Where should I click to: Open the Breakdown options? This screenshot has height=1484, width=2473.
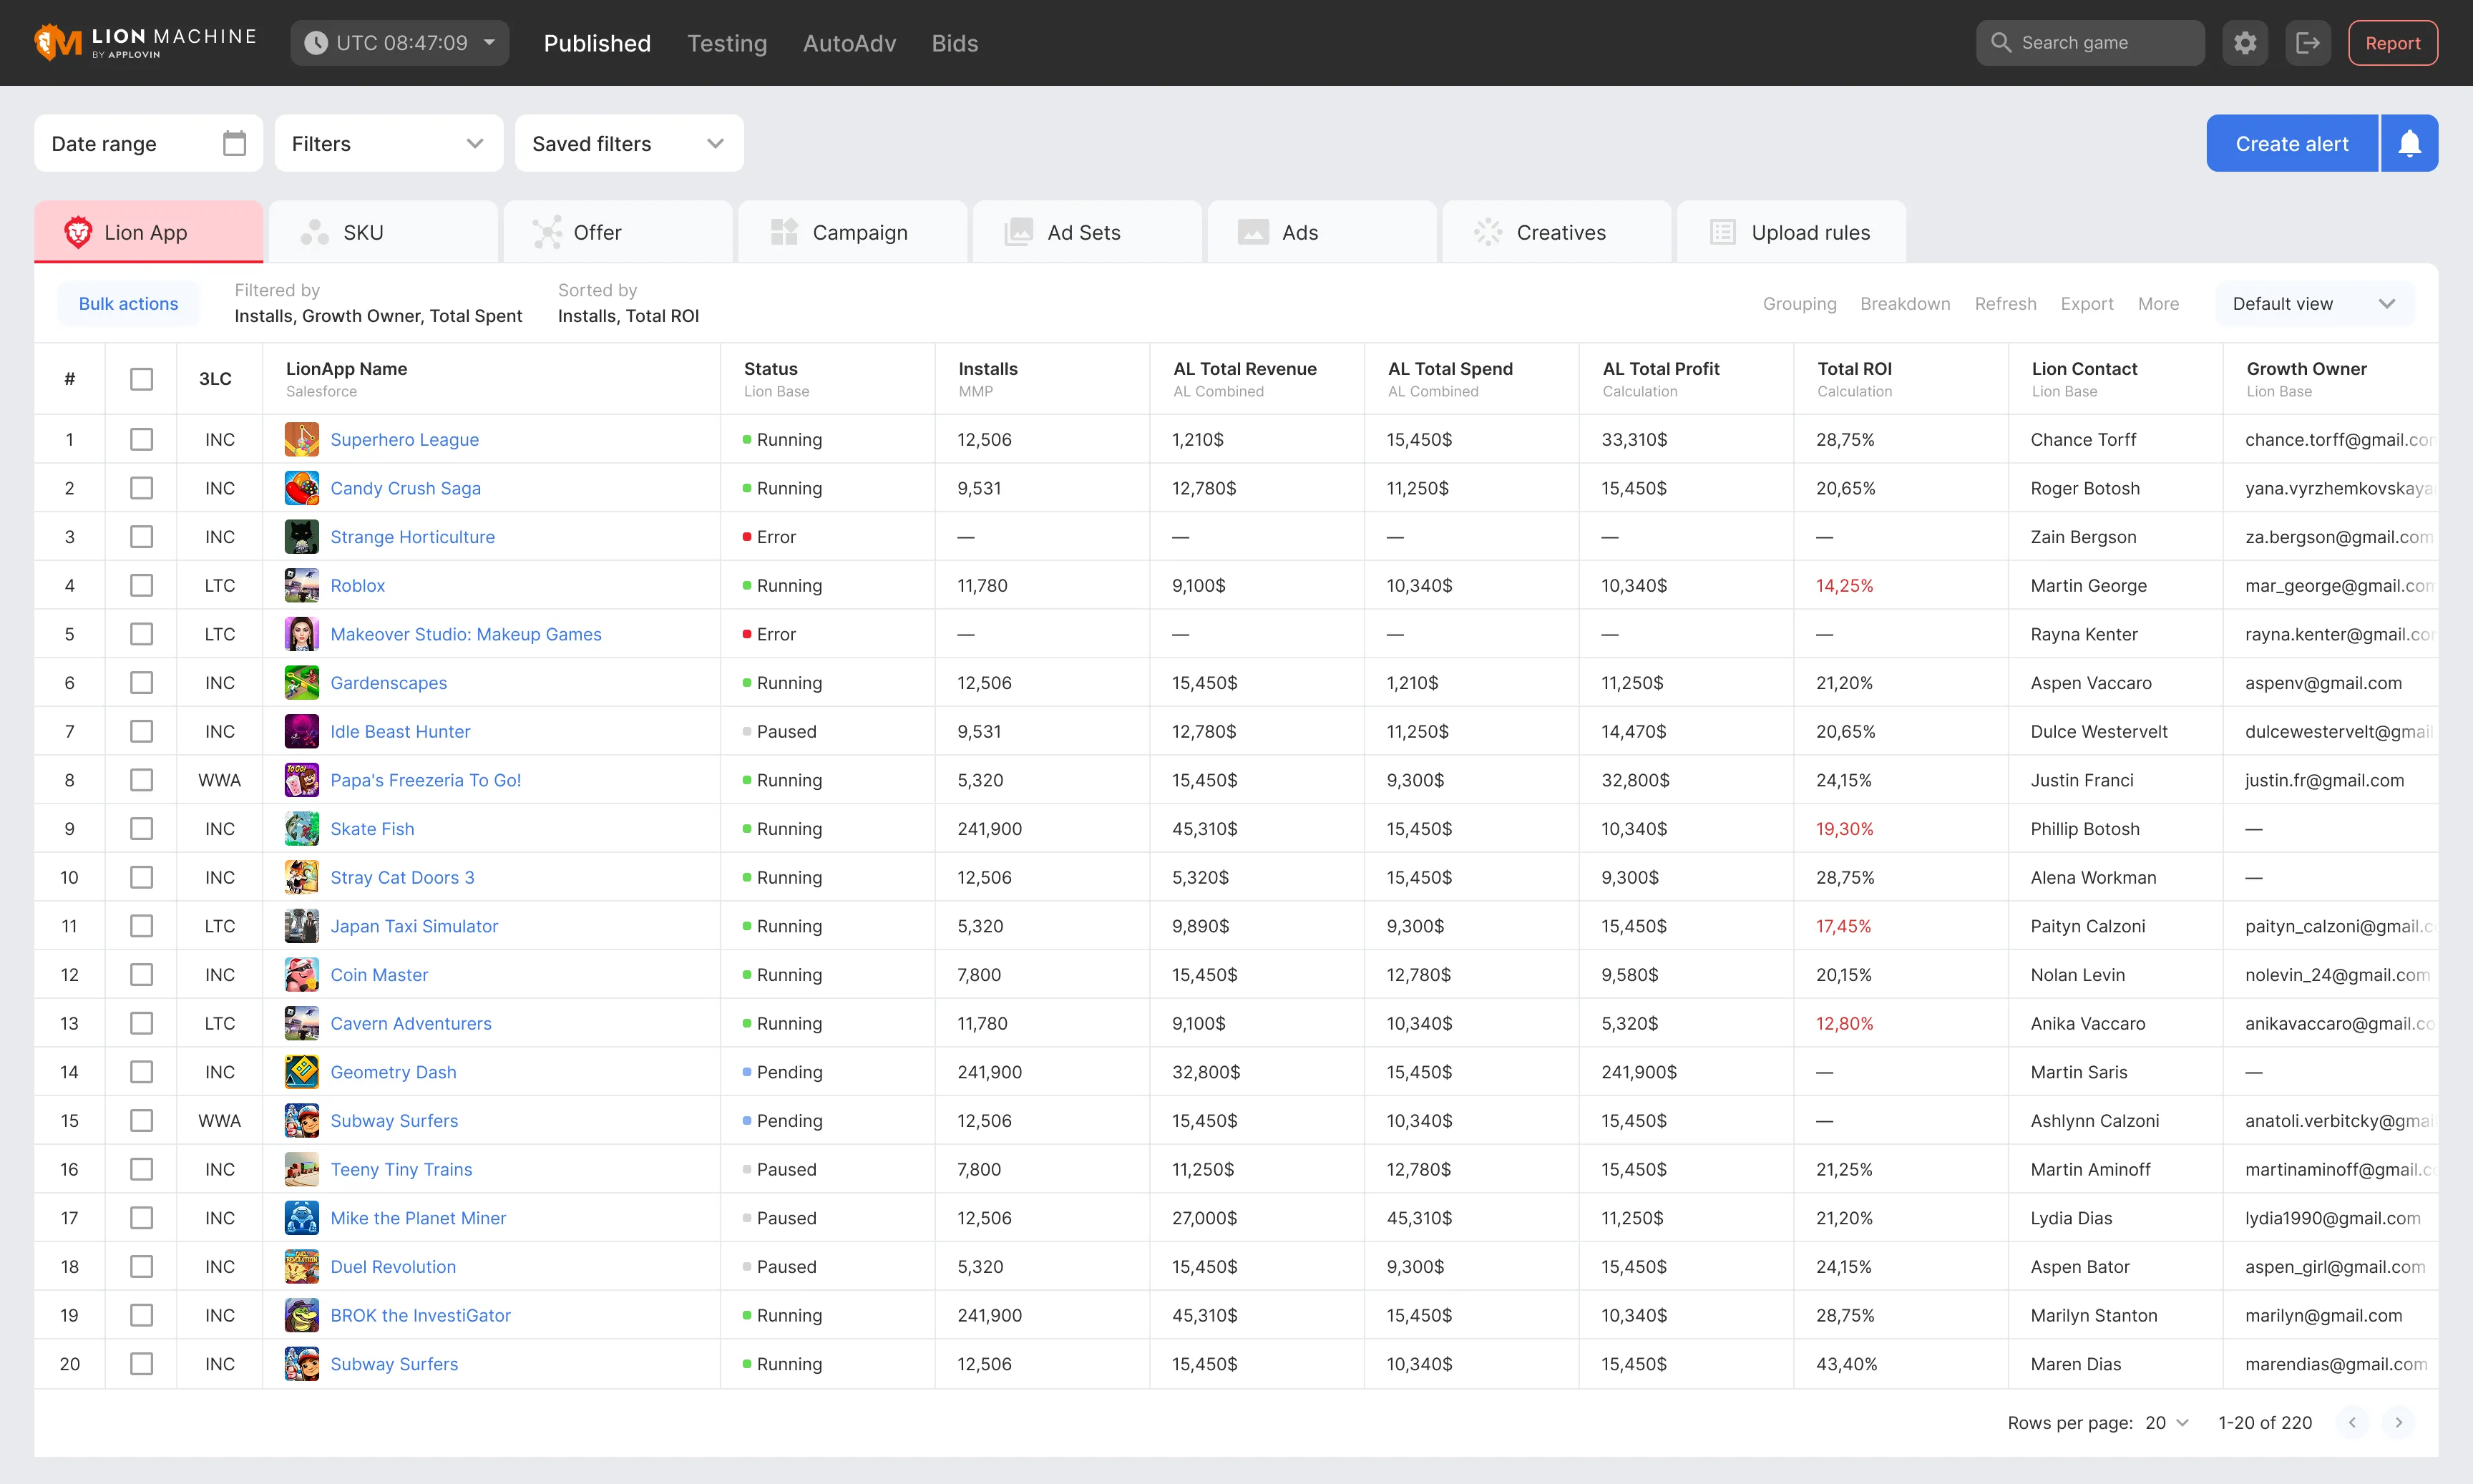point(1905,303)
